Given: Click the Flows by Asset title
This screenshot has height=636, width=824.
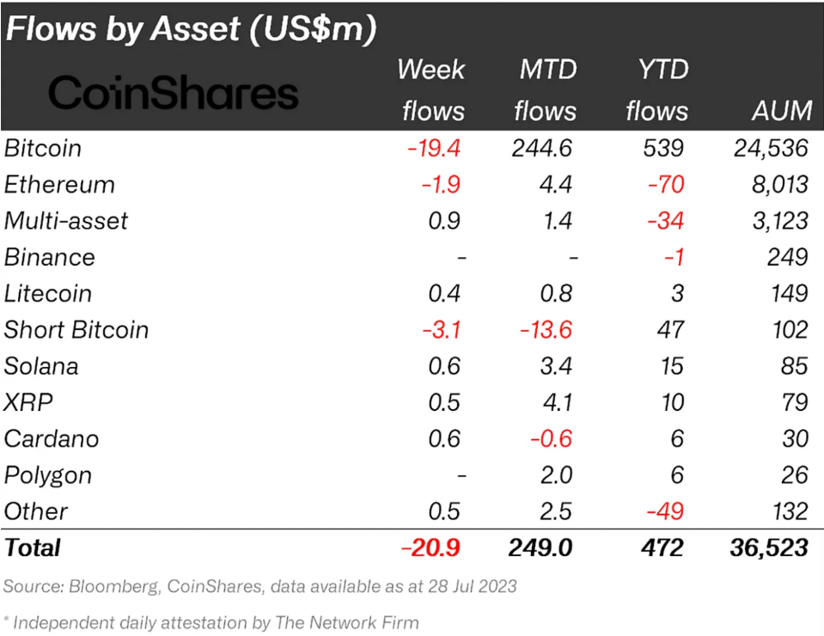Looking at the screenshot, I should click(191, 29).
